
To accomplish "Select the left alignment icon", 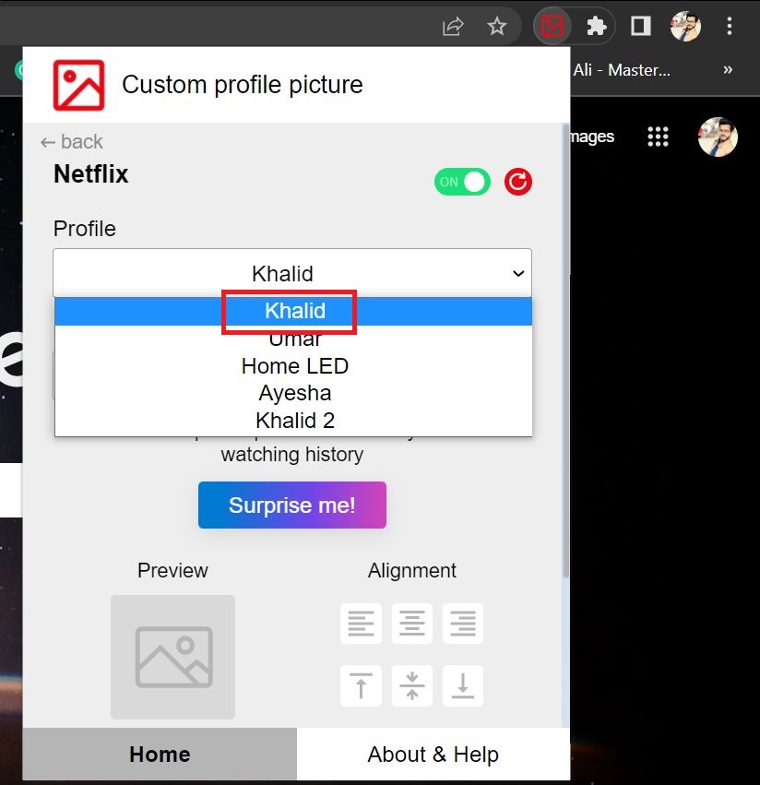I will point(361,624).
